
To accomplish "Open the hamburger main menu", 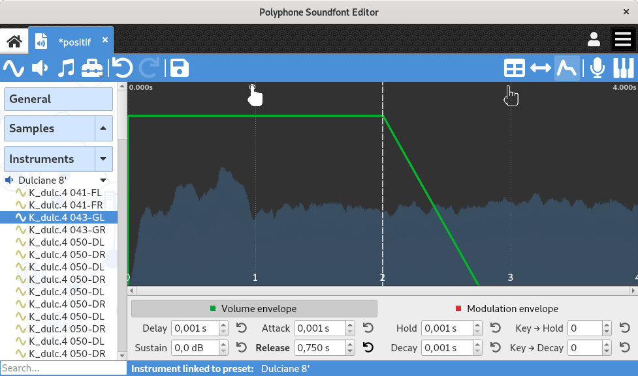I will tap(623, 39).
